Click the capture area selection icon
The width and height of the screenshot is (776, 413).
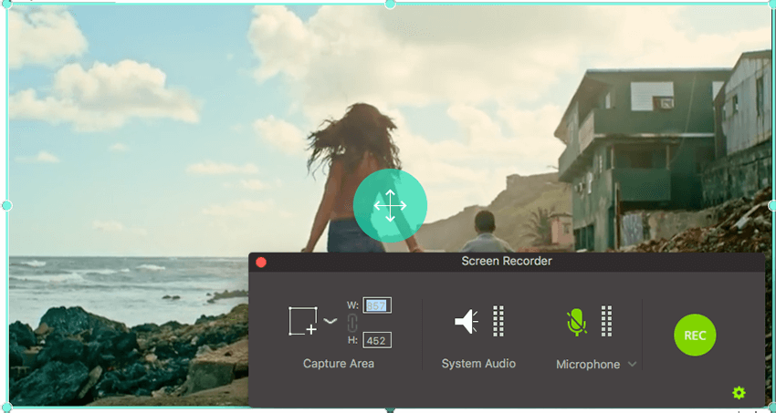302,322
